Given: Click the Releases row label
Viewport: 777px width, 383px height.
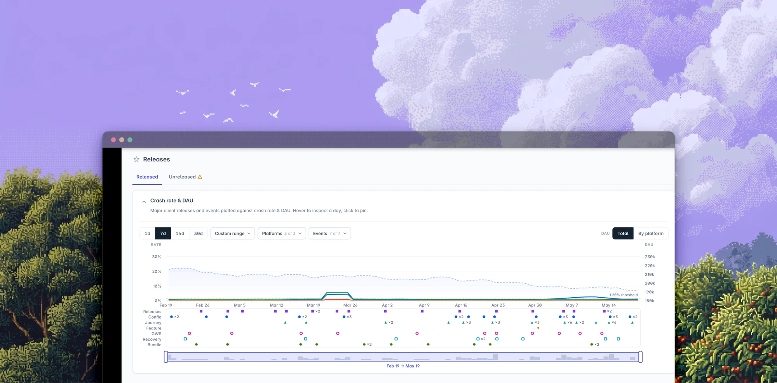Looking at the screenshot, I should [152, 312].
